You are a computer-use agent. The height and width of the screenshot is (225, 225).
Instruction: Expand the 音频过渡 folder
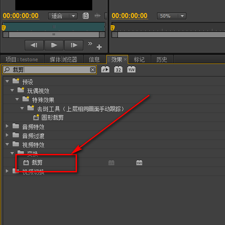click(7, 135)
